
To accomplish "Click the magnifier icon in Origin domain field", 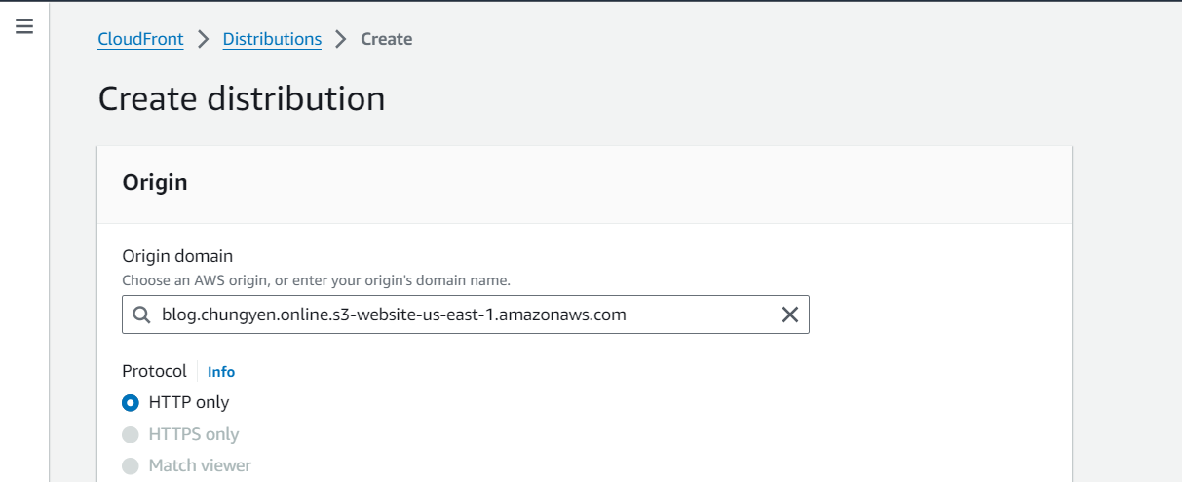I will click(141, 315).
